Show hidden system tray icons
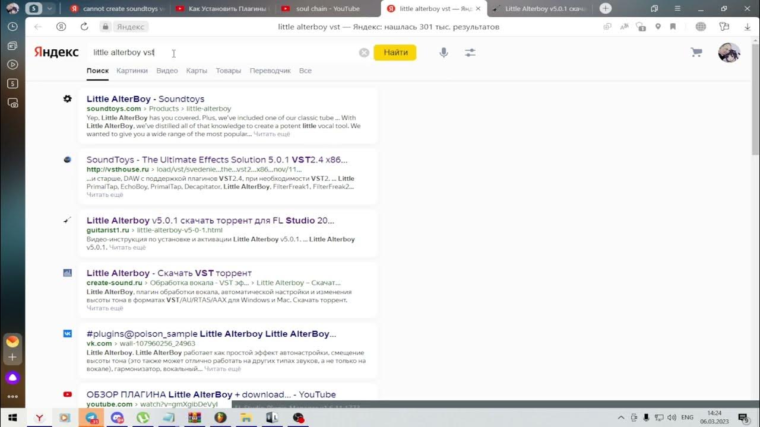Image resolution: width=760 pixels, height=427 pixels. coord(621,418)
